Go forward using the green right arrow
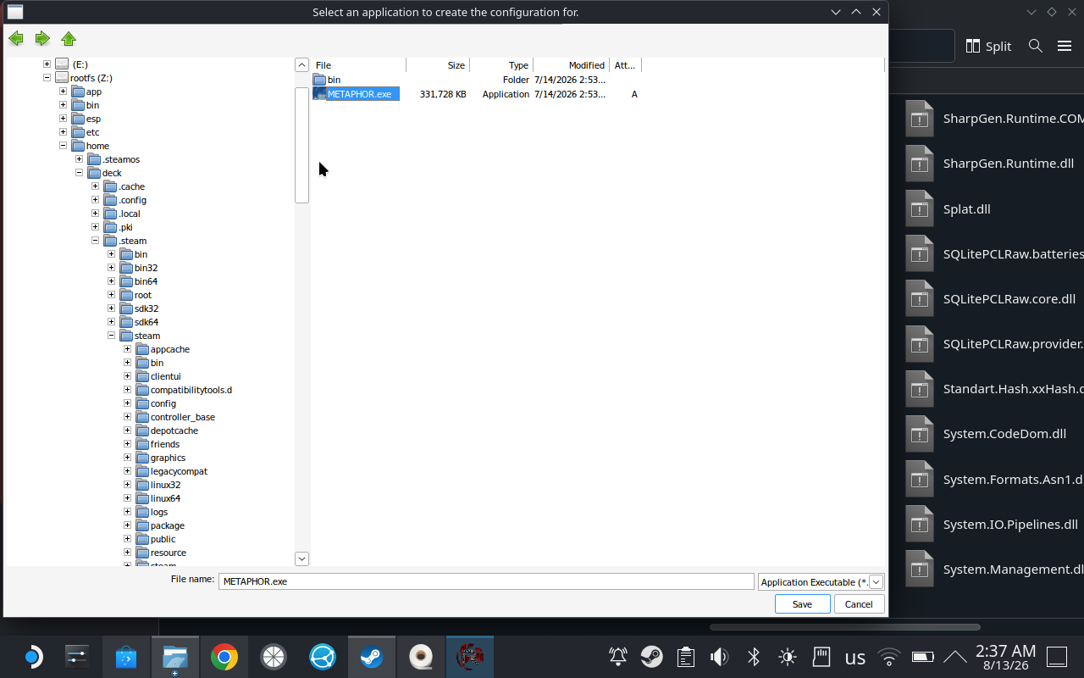 click(x=42, y=38)
